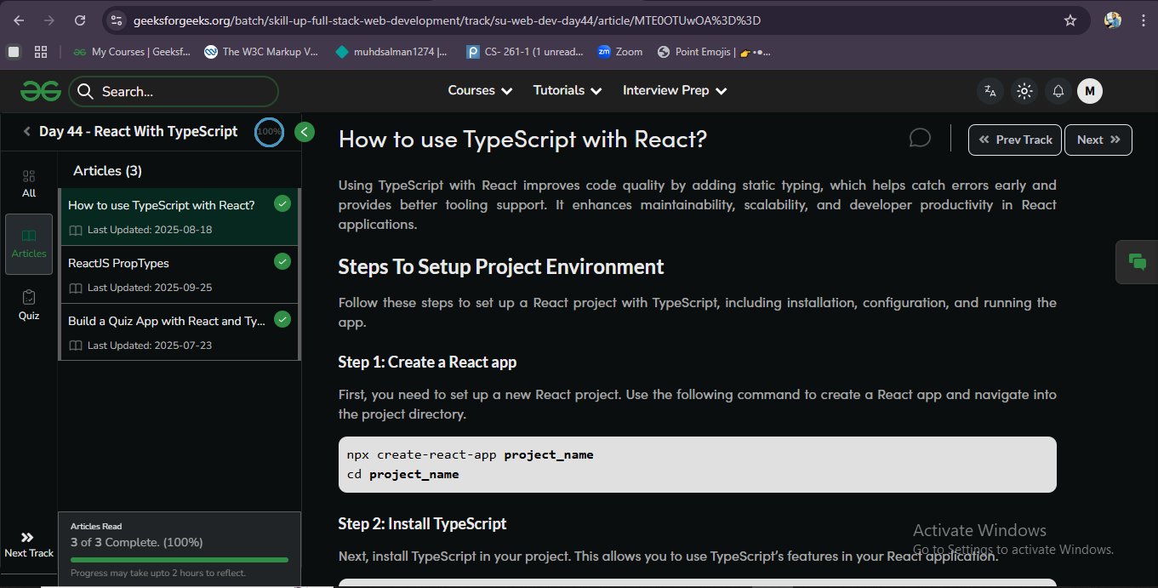Switch to the Quiz tab

pyautogui.click(x=29, y=305)
